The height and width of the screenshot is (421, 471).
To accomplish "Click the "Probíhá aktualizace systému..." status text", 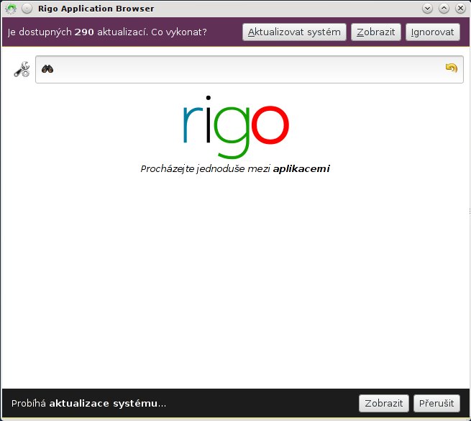I will pos(88,404).
